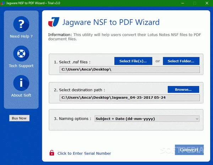Click the Tech Support label

(x=21, y=66)
